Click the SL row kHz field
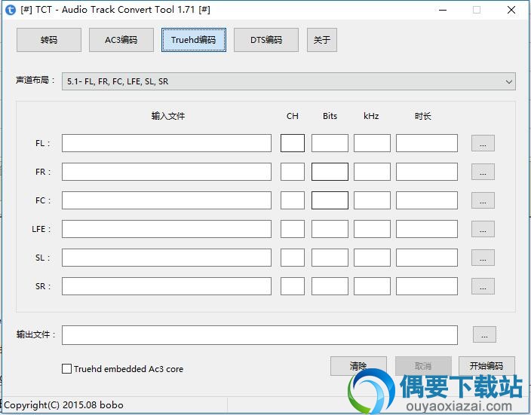 372,258
